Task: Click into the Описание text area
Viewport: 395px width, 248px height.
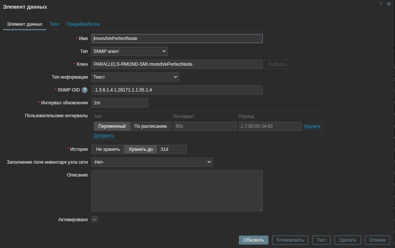Action: pos(177,191)
